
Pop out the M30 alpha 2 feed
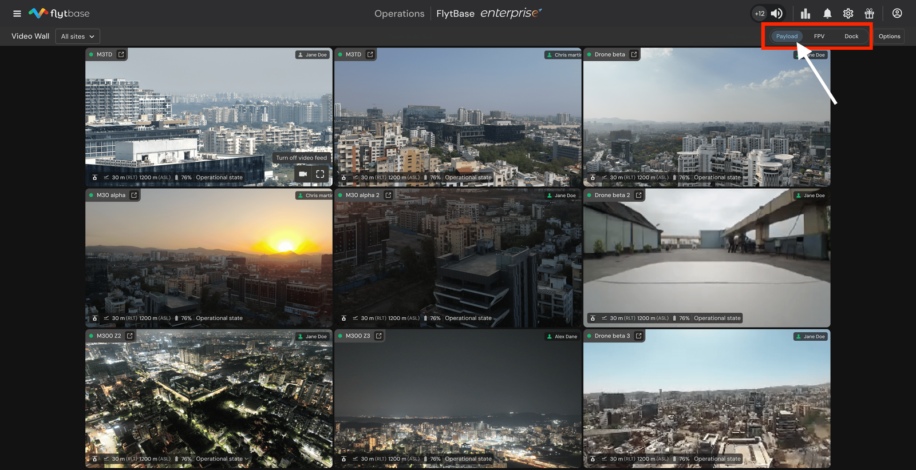(x=388, y=195)
